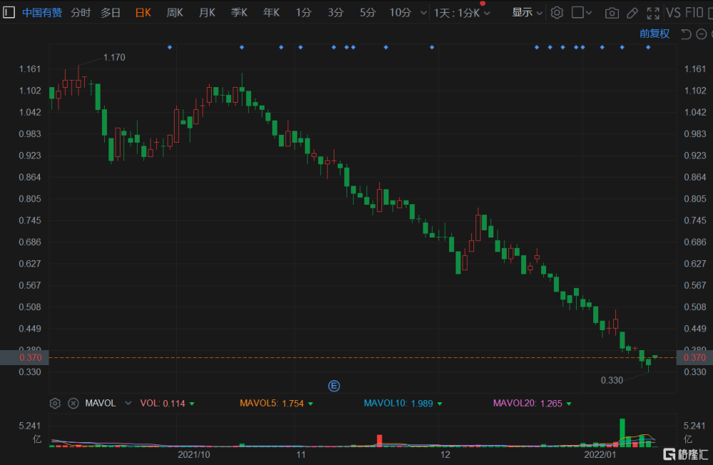713x465 pixels.
Task: Click MAVOL20 value 1.265
Action: point(551,404)
